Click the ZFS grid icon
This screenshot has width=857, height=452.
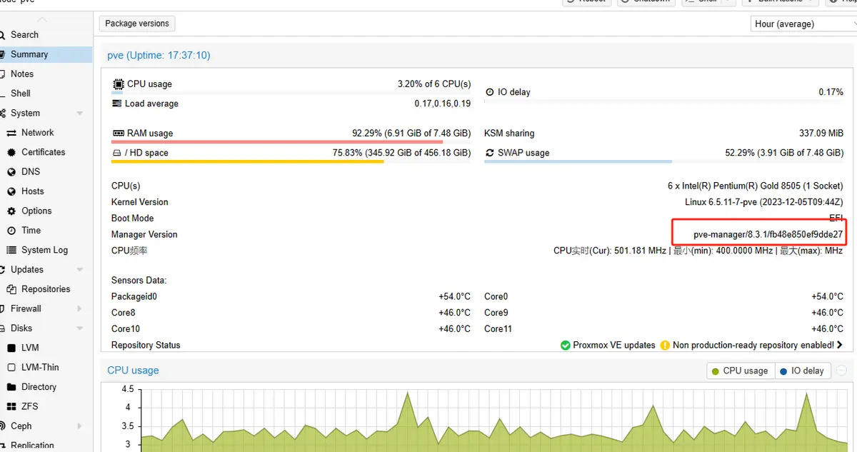pos(11,406)
